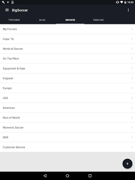Tap the Wi-Fi icon in status bar

(x=122, y=2)
